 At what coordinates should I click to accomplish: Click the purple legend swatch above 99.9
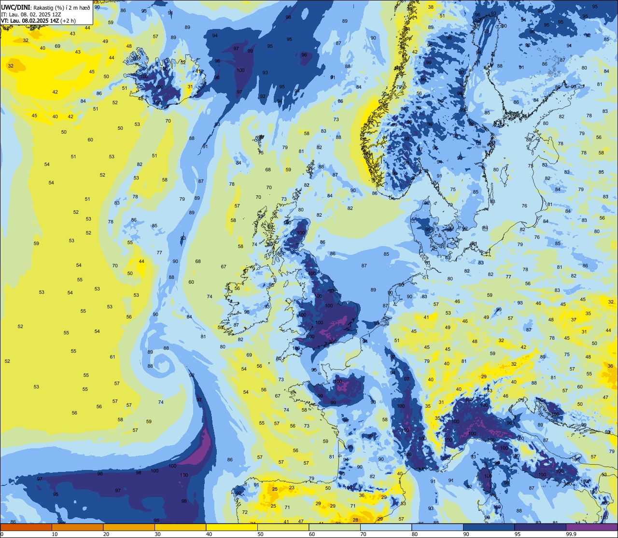pyautogui.click(x=591, y=527)
